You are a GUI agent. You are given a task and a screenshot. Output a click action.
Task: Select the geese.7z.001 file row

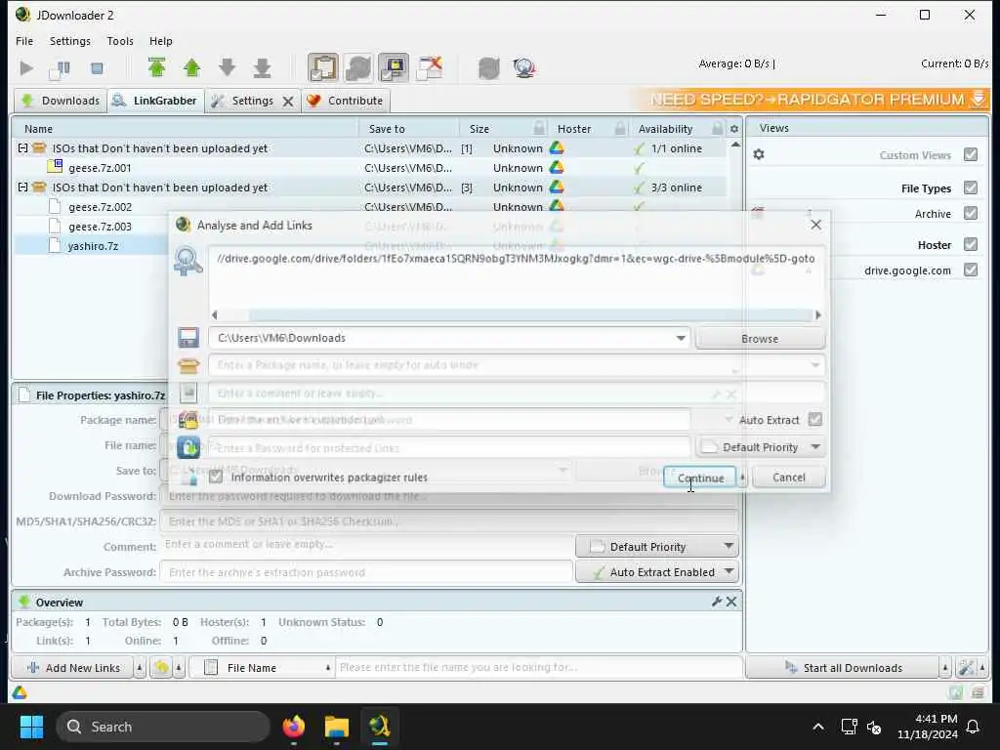tap(370, 168)
